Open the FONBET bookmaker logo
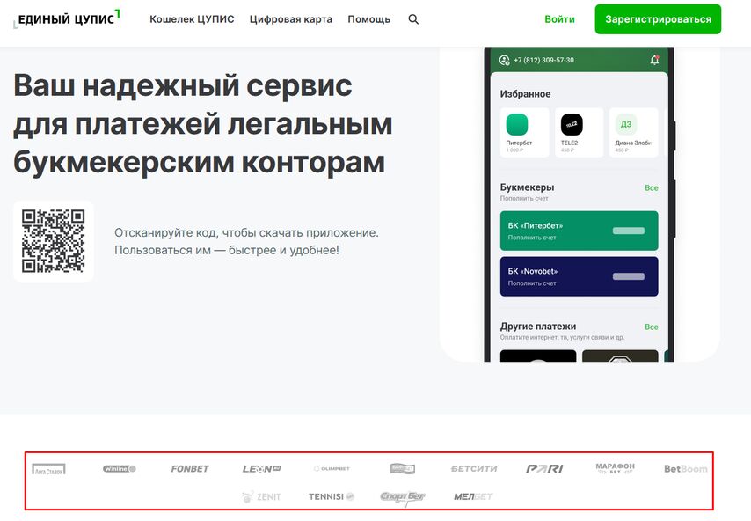This screenshot has width=751, height=521. (190, 469)
